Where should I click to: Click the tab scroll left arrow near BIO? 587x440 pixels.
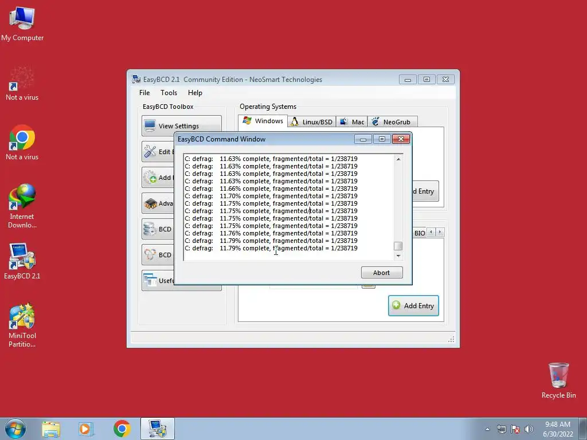tap(431, 233)
